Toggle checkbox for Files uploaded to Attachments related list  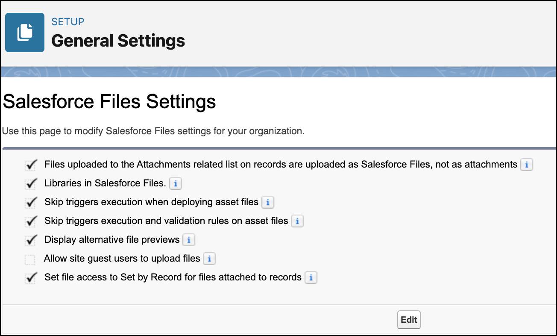pyautogui.click(x=30, y=165)
